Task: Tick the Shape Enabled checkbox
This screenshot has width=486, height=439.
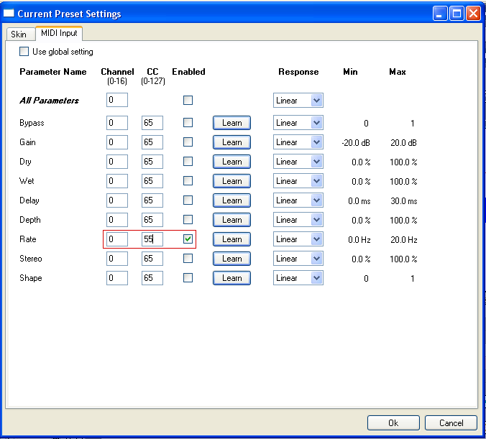Action: tap(188, 277)
